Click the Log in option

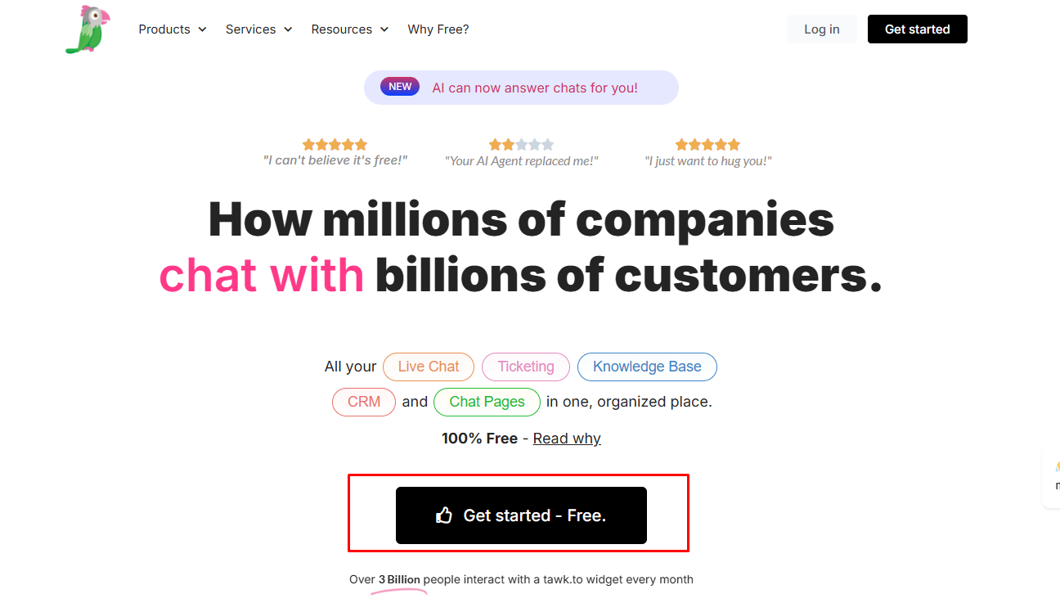click(x=821, y=29)
